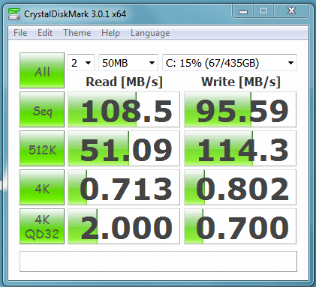
Task: Run all benchmarks with the All button
Action: pos(42,70)
